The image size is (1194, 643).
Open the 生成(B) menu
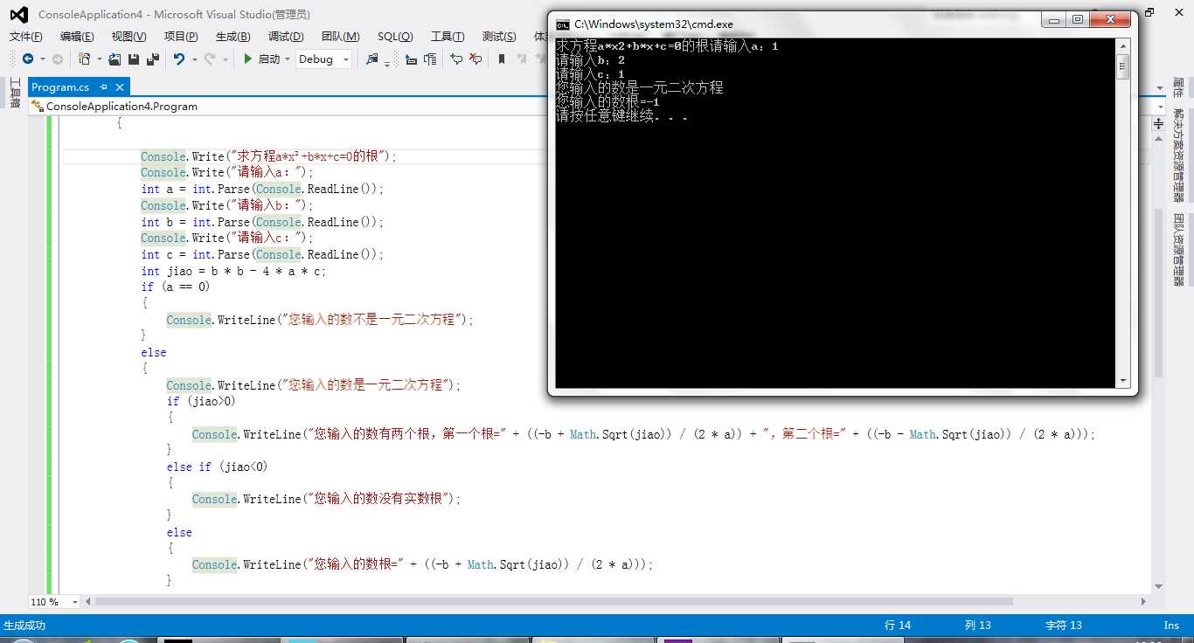tap(233, 36)
